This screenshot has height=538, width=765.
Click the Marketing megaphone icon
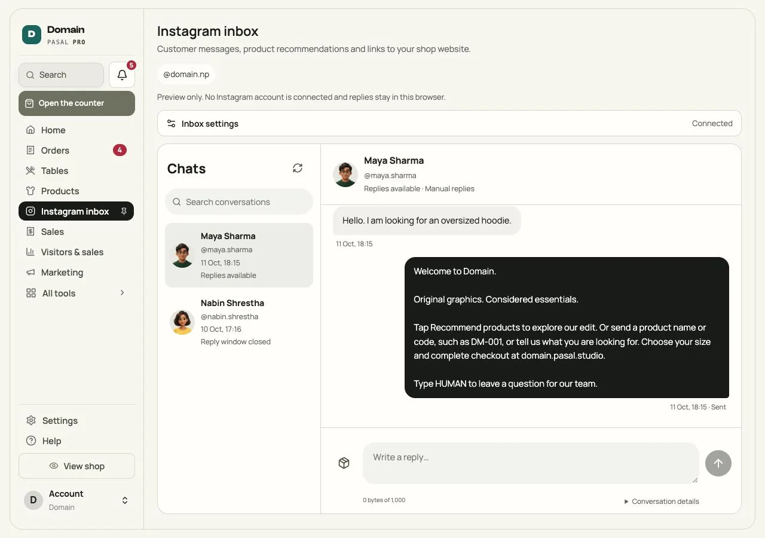pyautogui.click(x=30, y=272)
